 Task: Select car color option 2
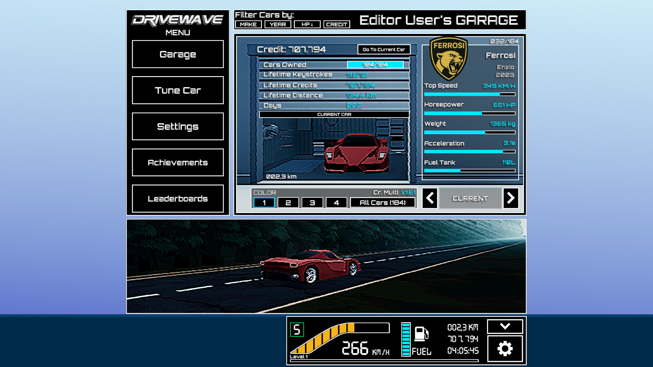pos(288,202)
